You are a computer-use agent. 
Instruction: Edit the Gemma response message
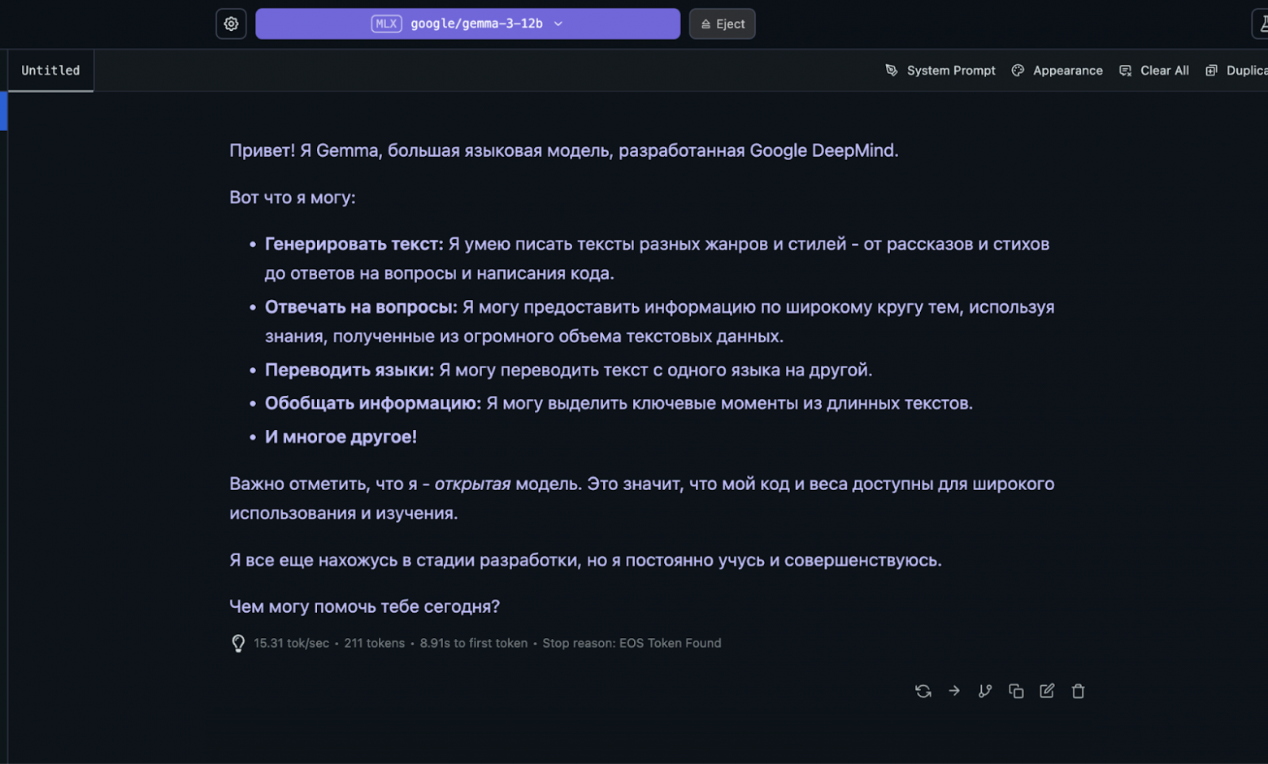[x=1047, y=690]
